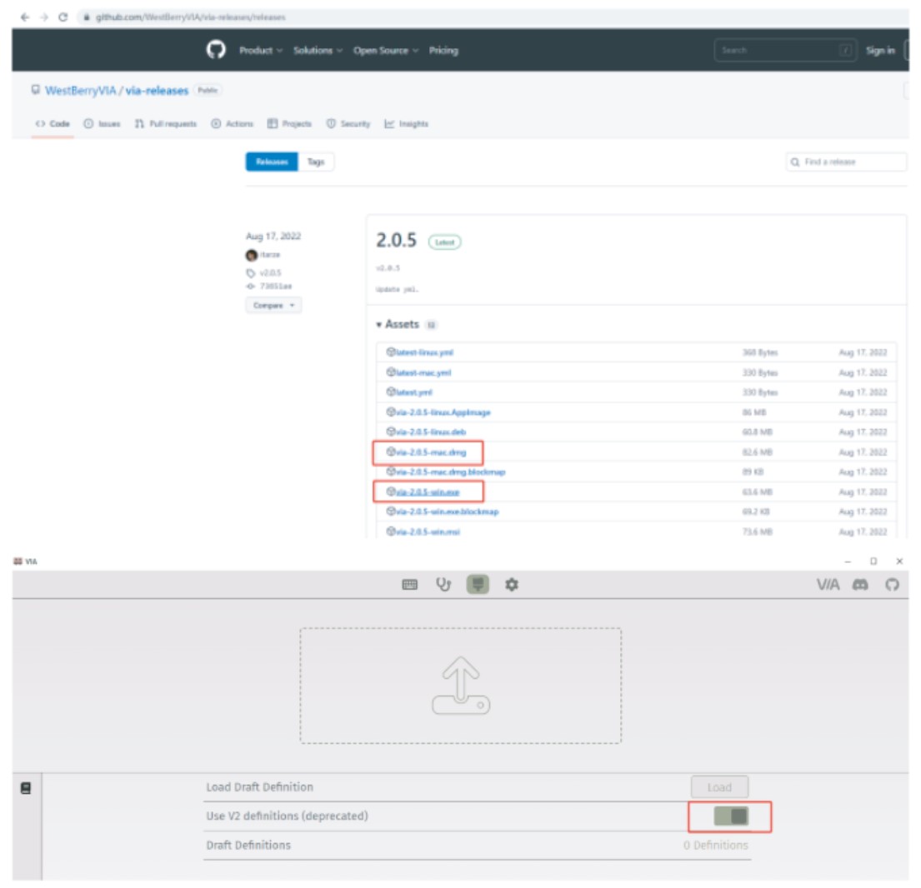Select the Design tab monitor icon

478,584
